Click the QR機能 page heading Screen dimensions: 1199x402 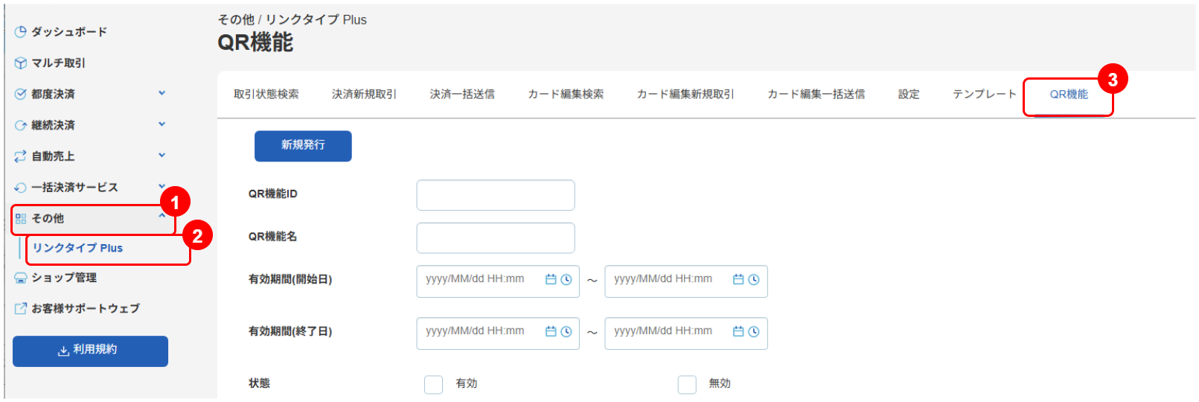pyautogui.click(x=255, y=42)
